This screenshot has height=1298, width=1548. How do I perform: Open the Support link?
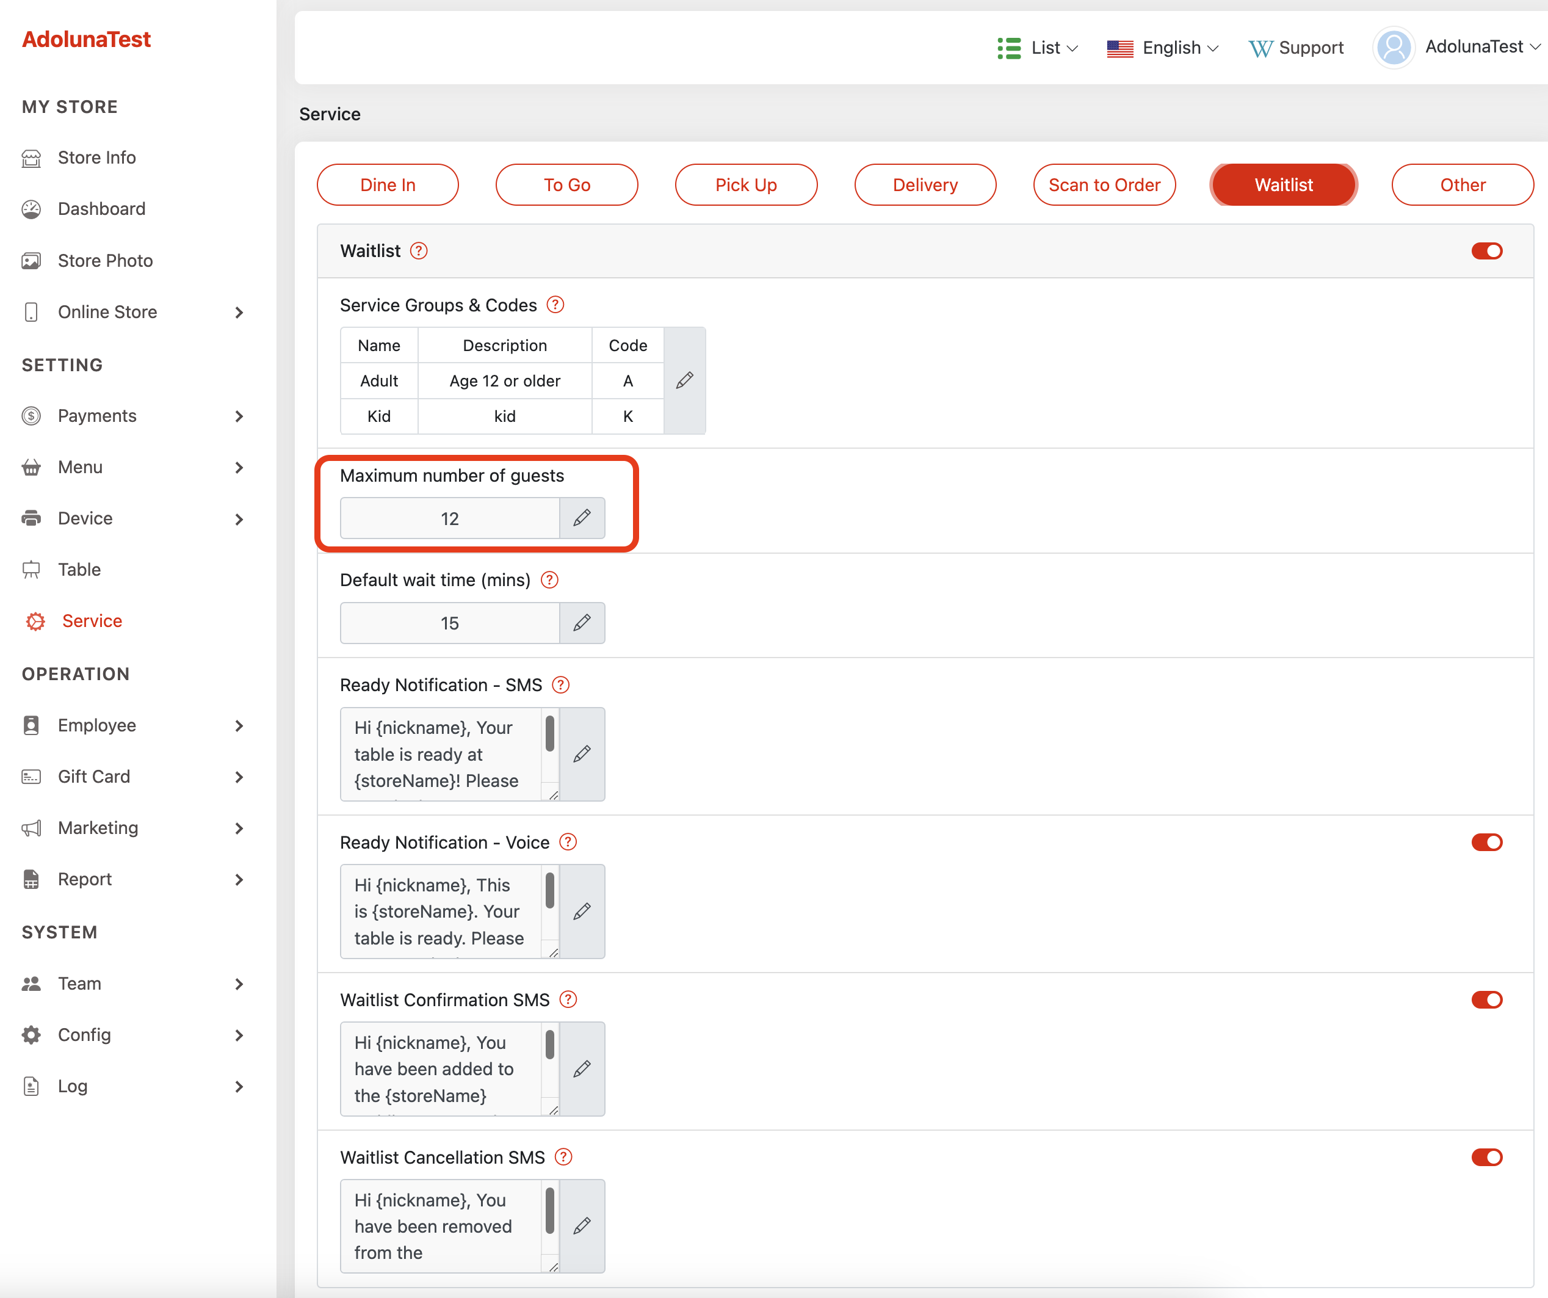click(x=1296, y=48)
